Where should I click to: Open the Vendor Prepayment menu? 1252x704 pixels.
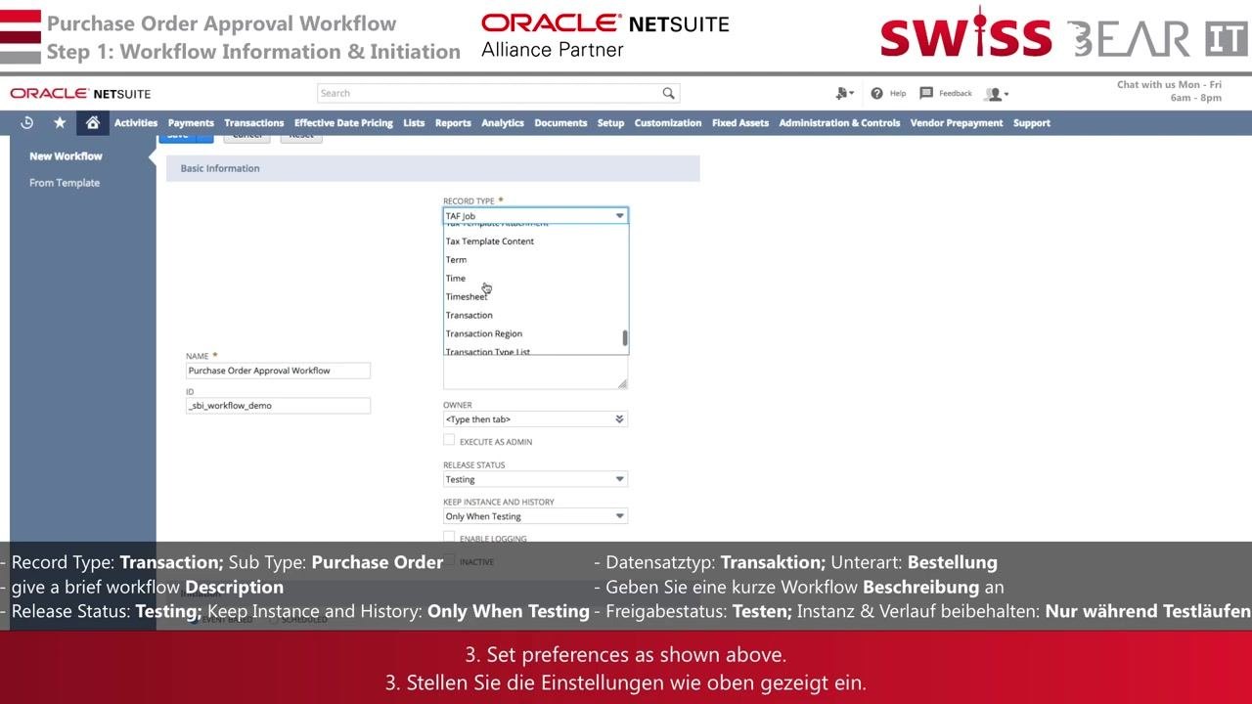point(957,123)
